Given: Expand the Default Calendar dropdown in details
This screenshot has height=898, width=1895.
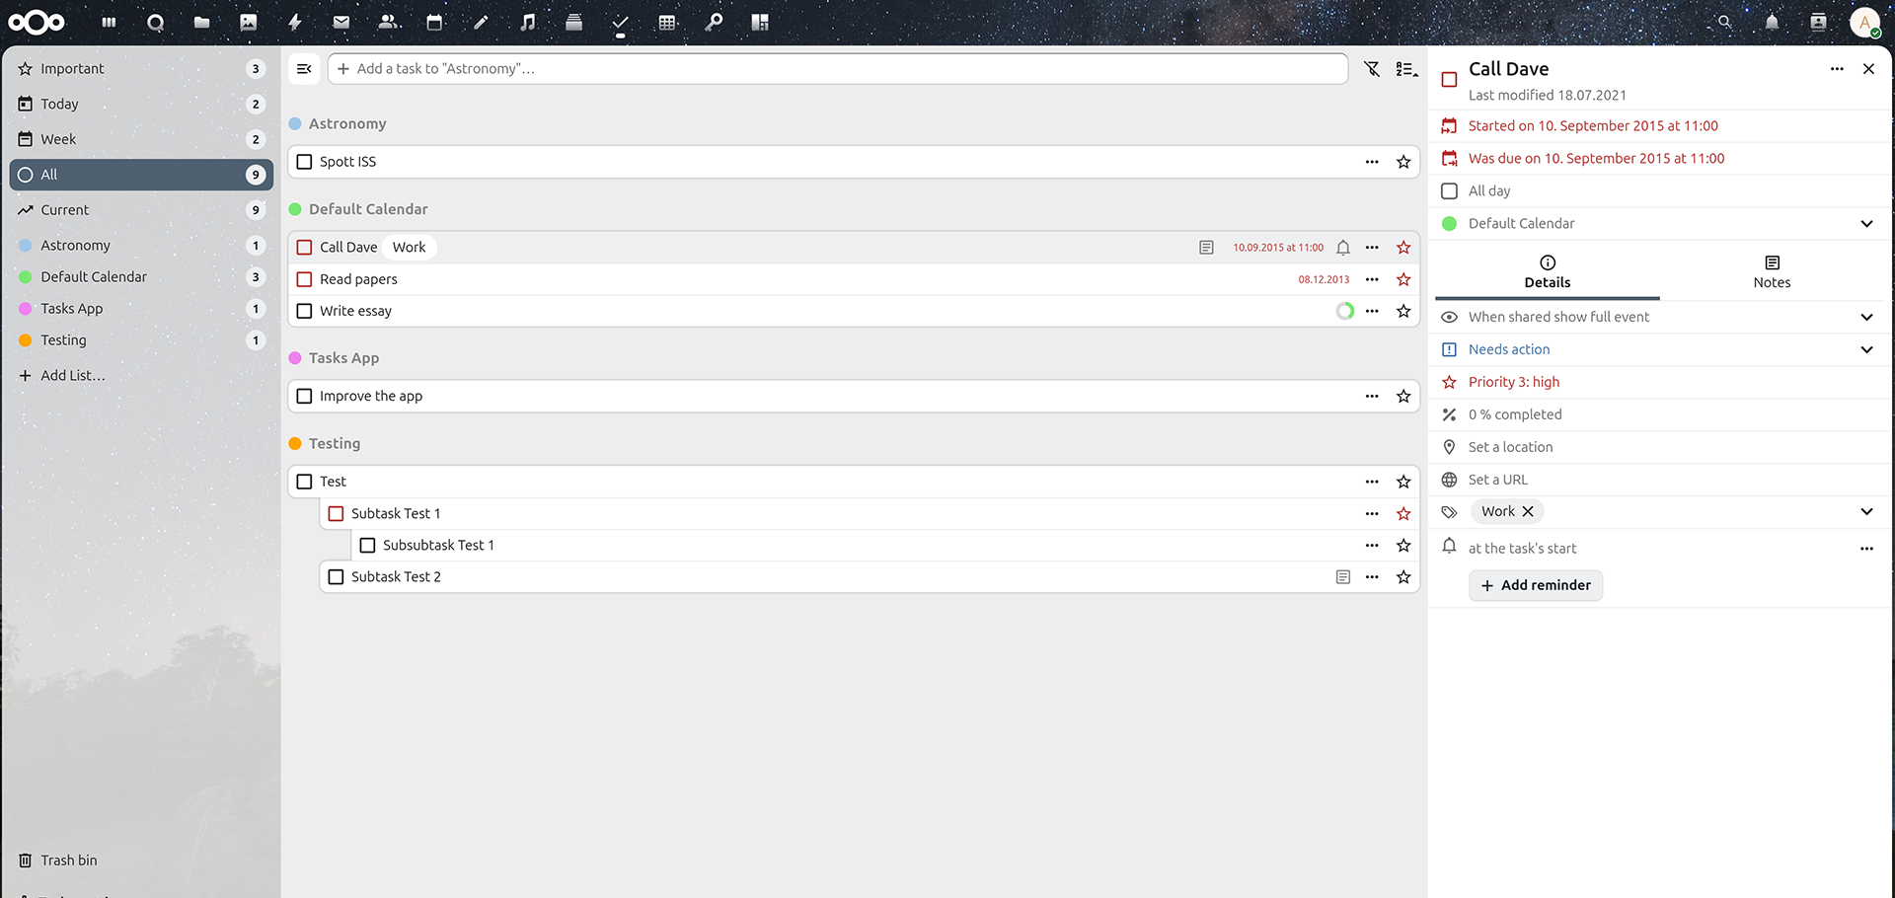Looking at the screenshot, I should (x=1866, y=224).
